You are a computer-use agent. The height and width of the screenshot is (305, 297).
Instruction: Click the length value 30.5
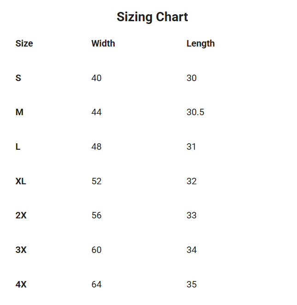(195, 112)
